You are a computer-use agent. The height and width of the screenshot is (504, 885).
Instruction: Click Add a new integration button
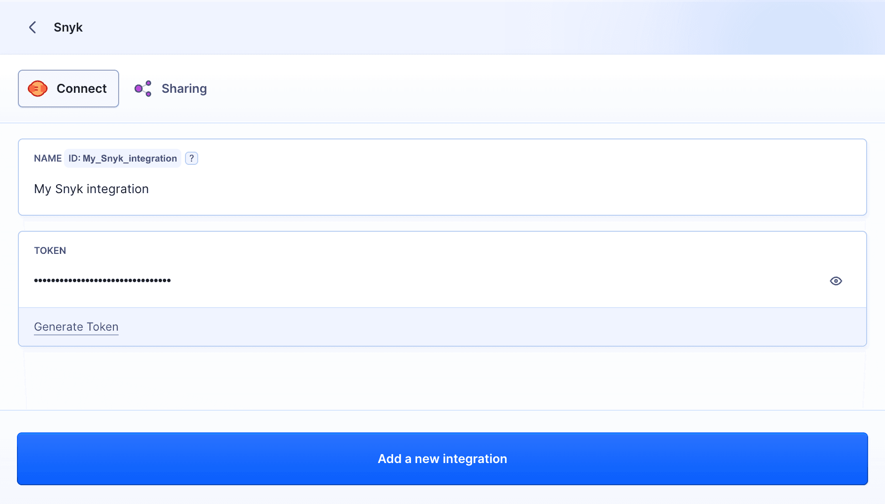coord(442,459)
